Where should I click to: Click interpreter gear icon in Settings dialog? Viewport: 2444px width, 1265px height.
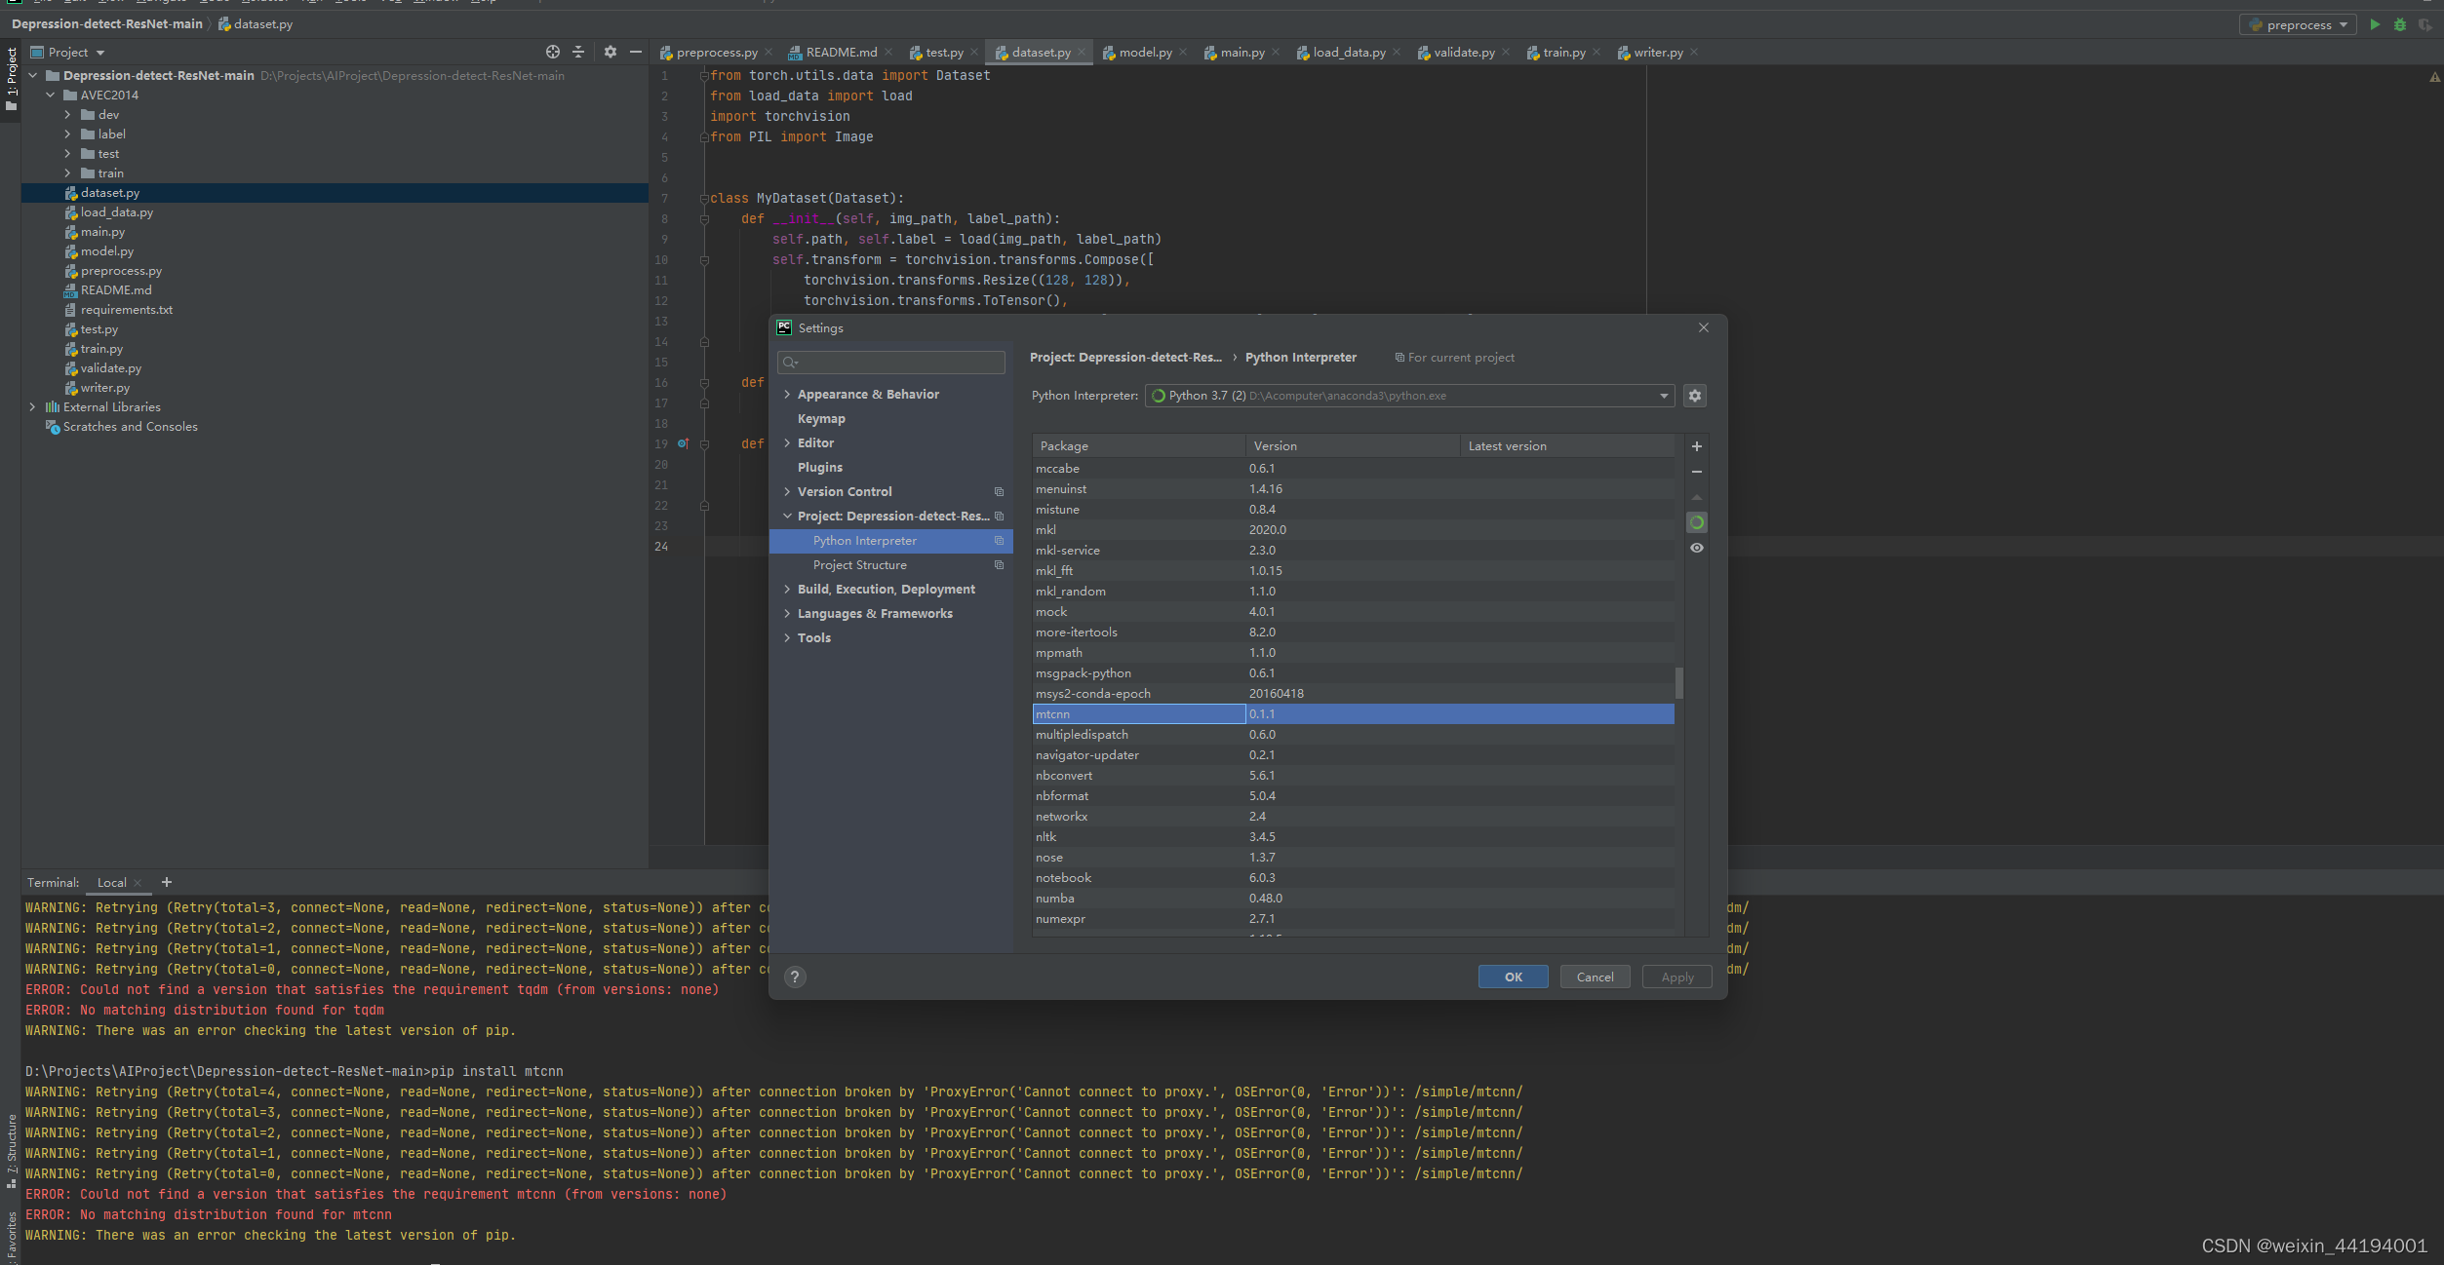coord(1695,396)
